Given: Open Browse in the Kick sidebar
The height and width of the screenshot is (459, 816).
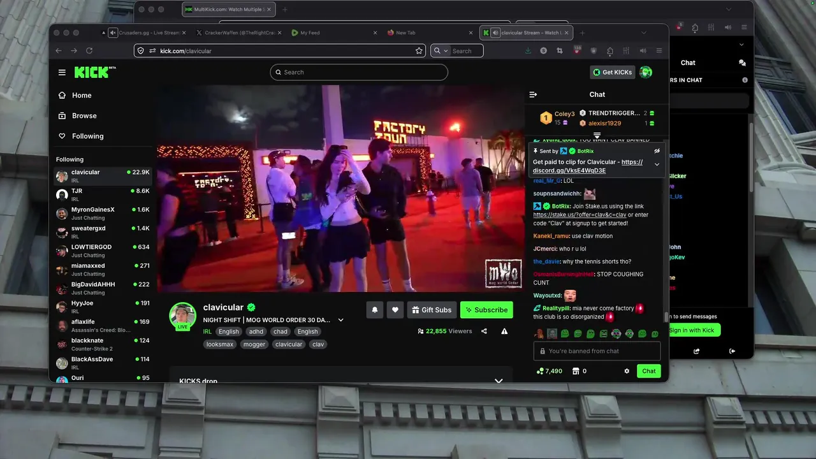Looking at the screenshot, I should click(84, 115).
